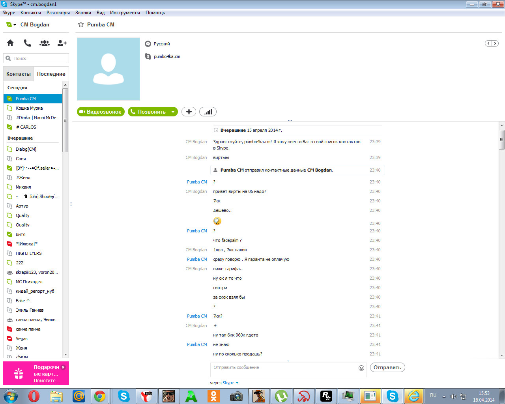The image size is (505, 404).
Task: Switch to the Контакты tab
Action: [19, 74]
